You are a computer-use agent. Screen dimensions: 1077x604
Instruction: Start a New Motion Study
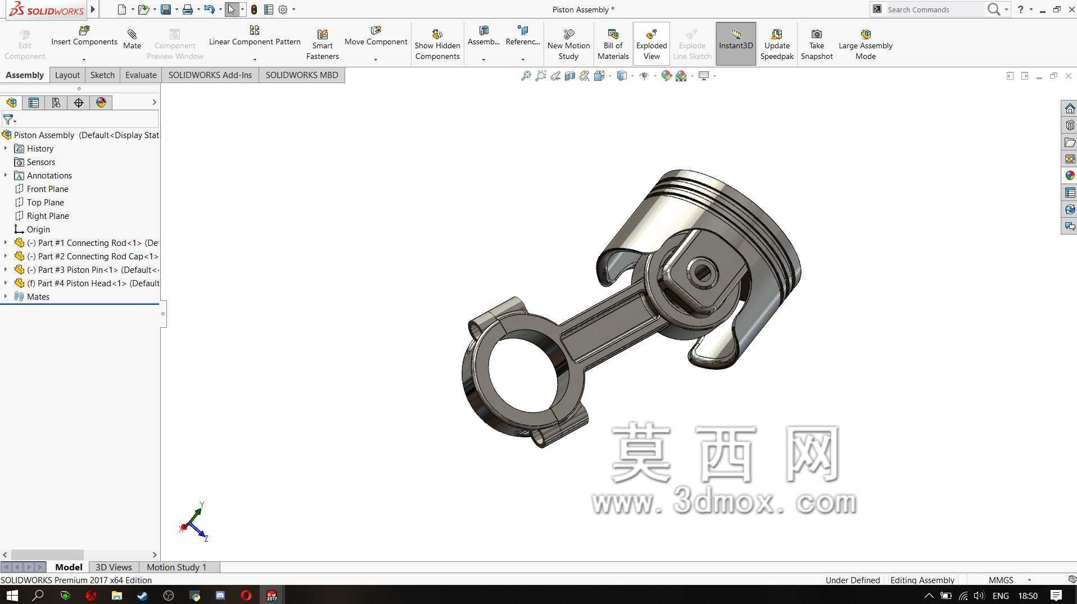568,44
